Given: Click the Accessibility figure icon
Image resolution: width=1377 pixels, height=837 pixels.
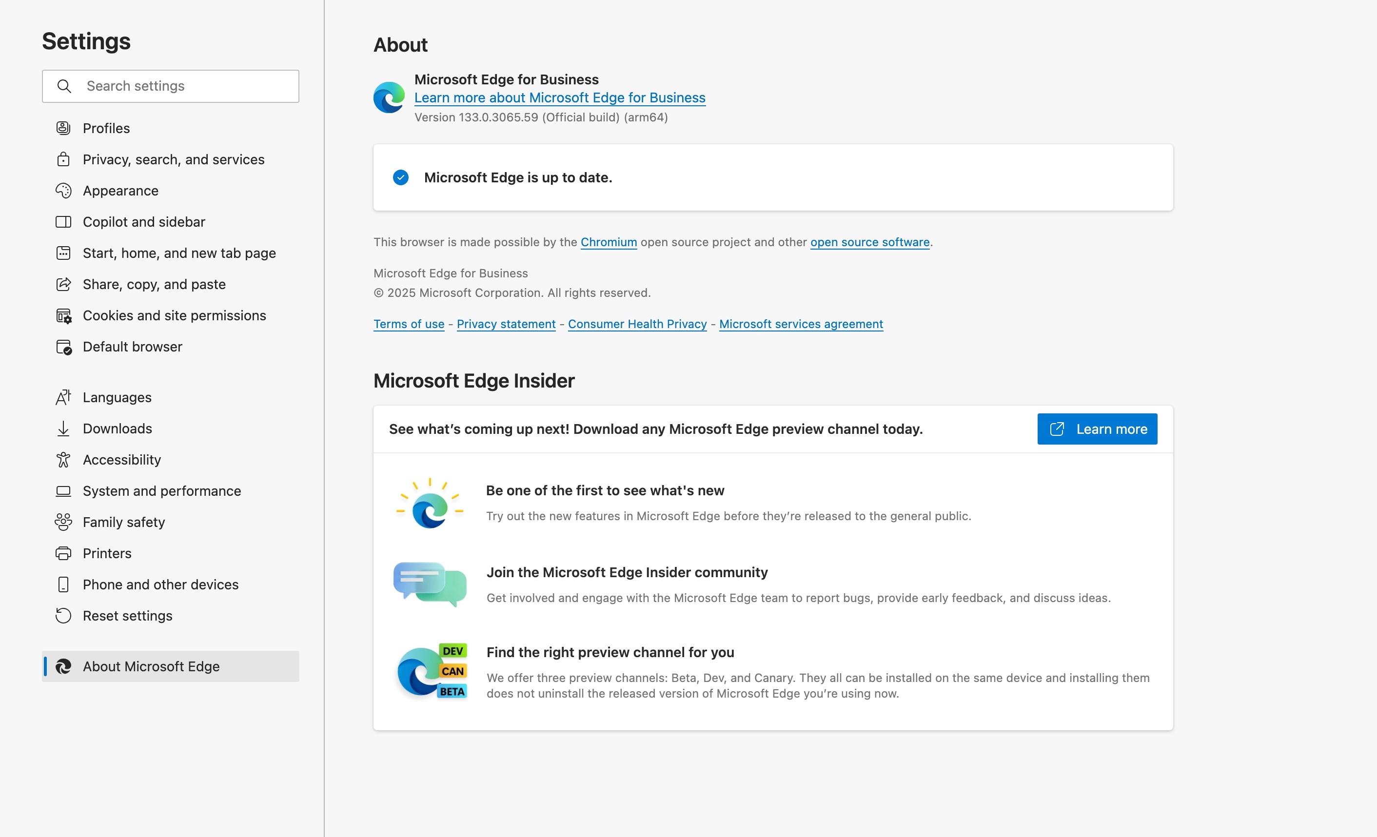Looking at the screenshot, I should click(x=63, y=460).
